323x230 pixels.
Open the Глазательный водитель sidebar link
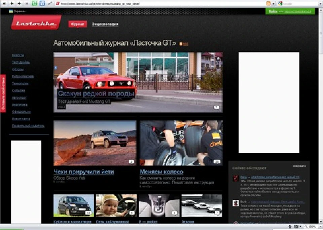tap(28, 126)
